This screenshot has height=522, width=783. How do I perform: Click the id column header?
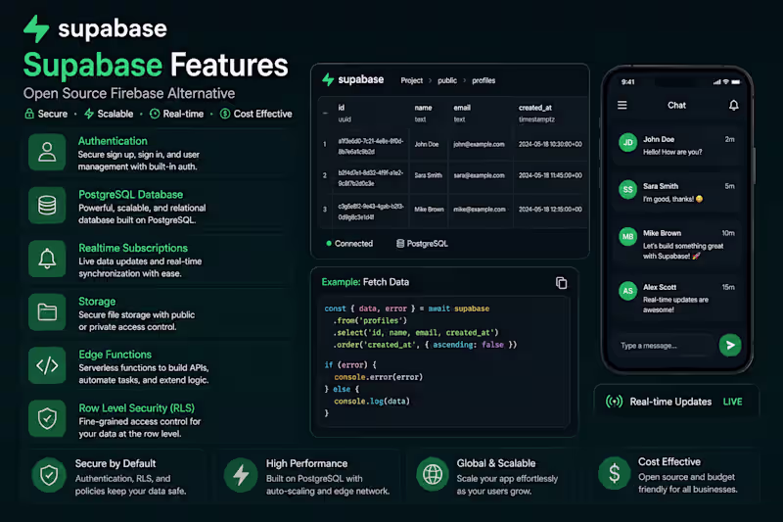342,108
